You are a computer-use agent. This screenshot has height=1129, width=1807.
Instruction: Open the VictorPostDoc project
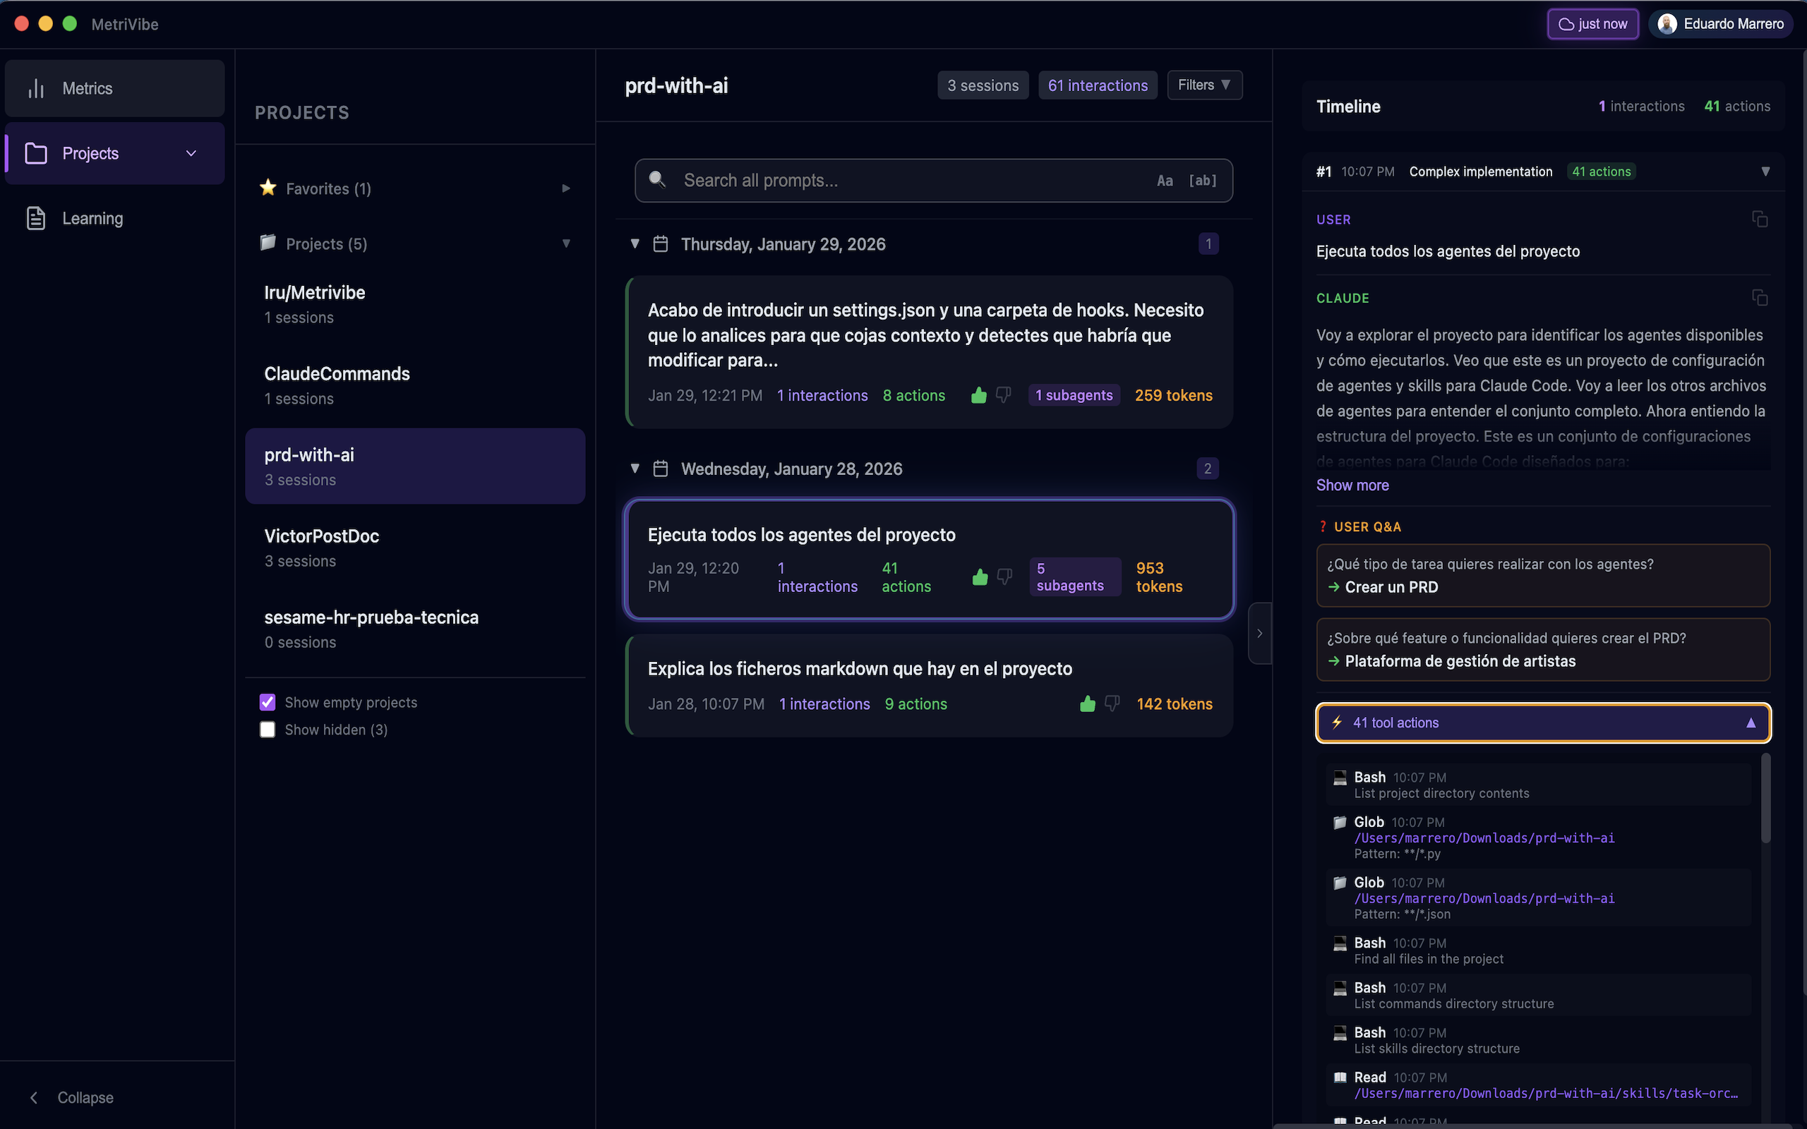coord(322,536)
